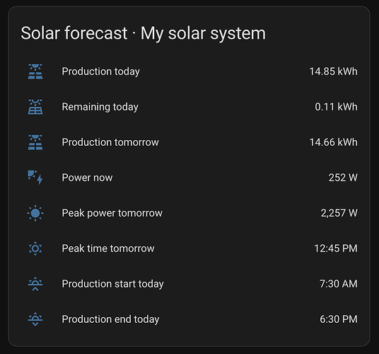Open the Production today entity label

(x=101, y=72)
